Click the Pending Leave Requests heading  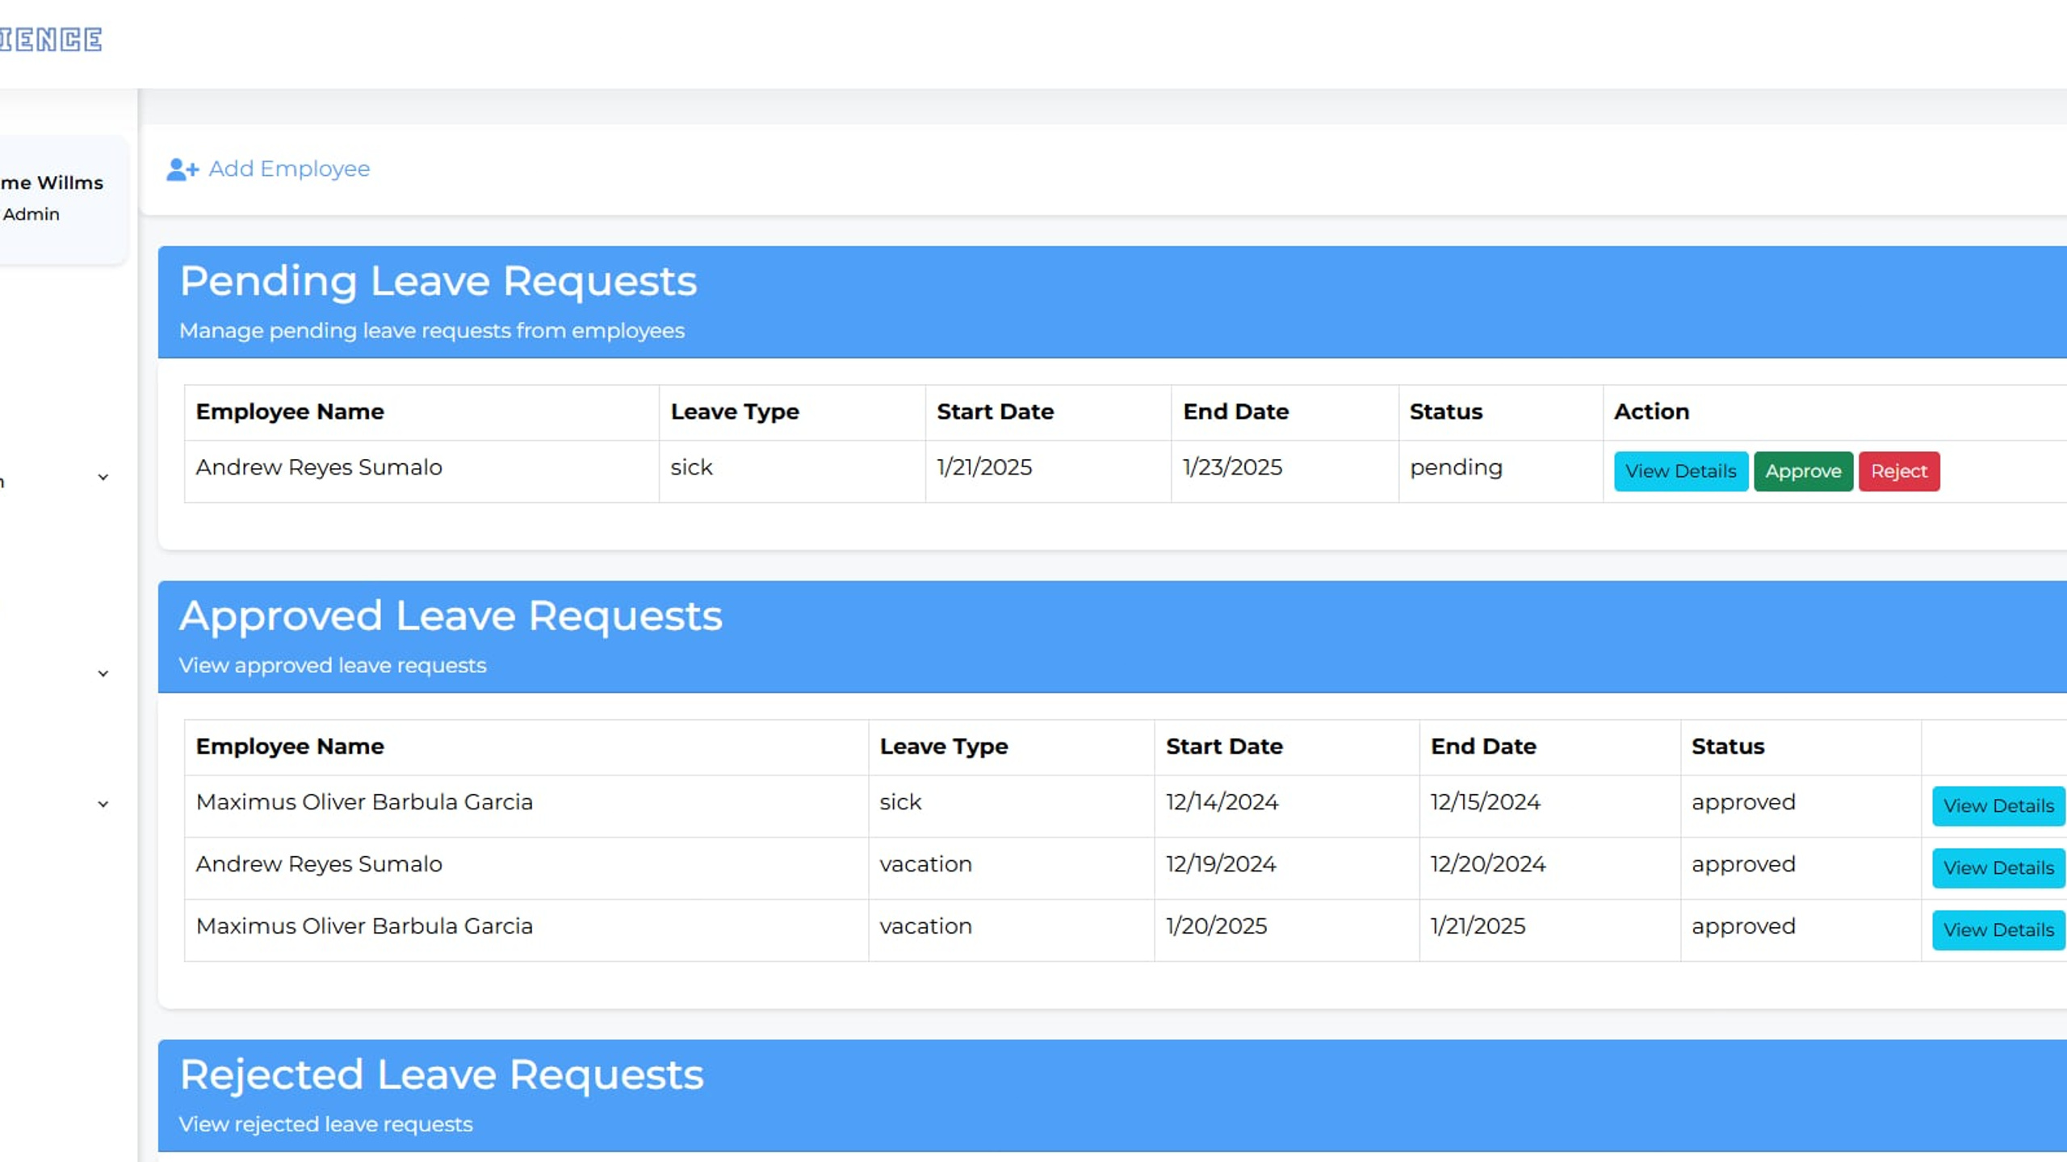[438, 282]
